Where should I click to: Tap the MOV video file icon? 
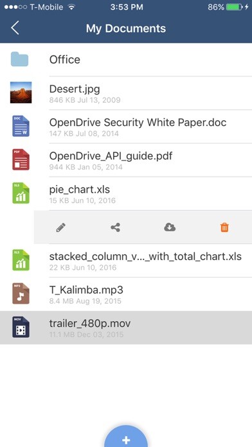(x=21, y=327)
